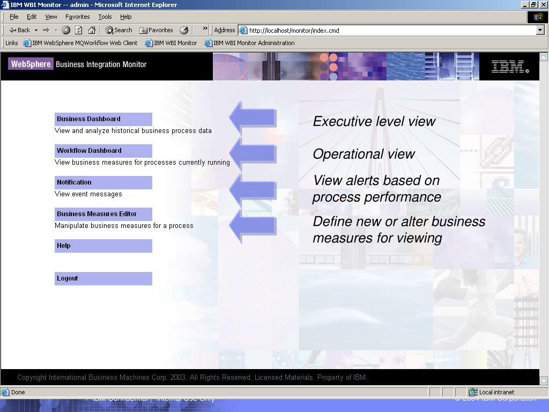Open the Workflow Dashboard
Viewport: 549px width, 412px height.
[x=103, y=151]
